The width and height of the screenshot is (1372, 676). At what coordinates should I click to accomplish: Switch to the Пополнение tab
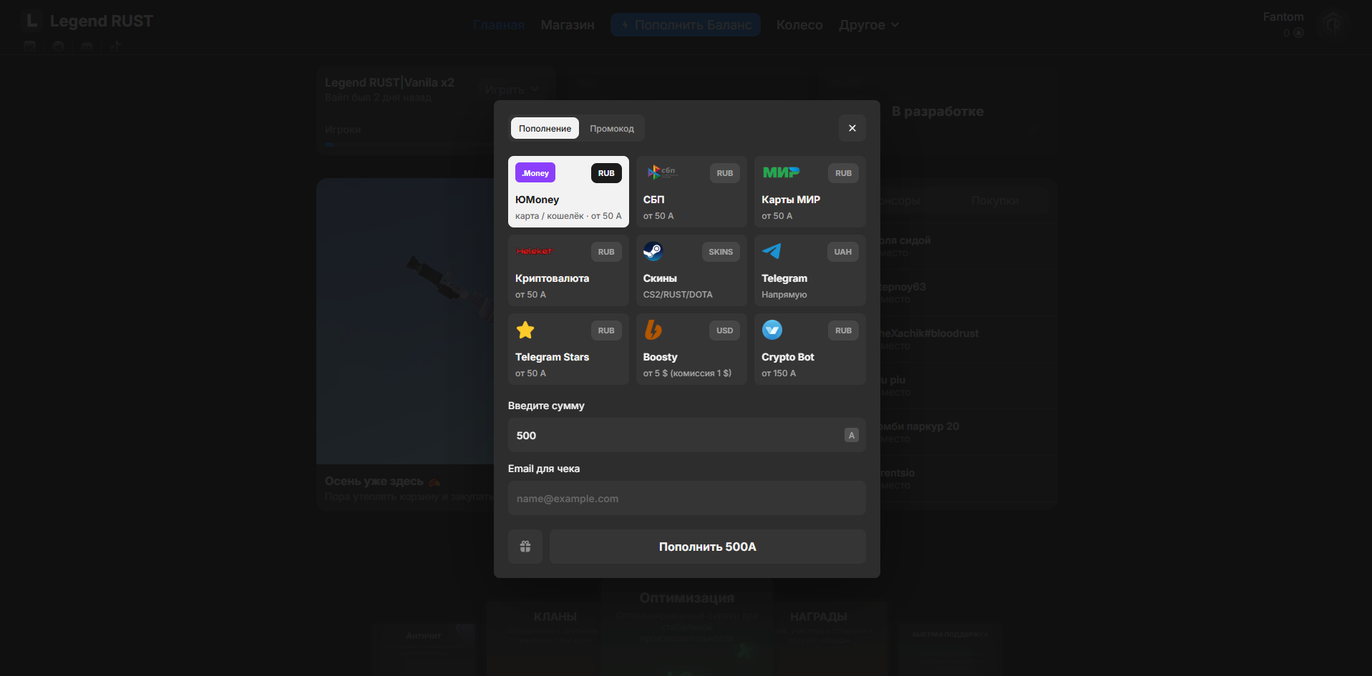click(x=545, y=128)
